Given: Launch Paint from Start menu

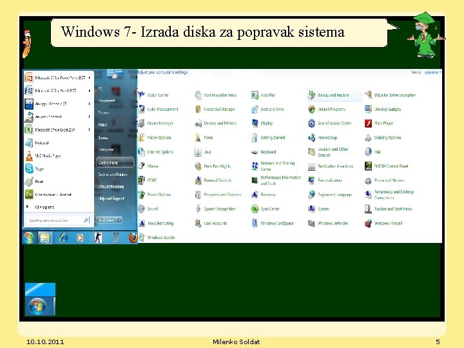Looking at the screenshot, I should 59,181.
